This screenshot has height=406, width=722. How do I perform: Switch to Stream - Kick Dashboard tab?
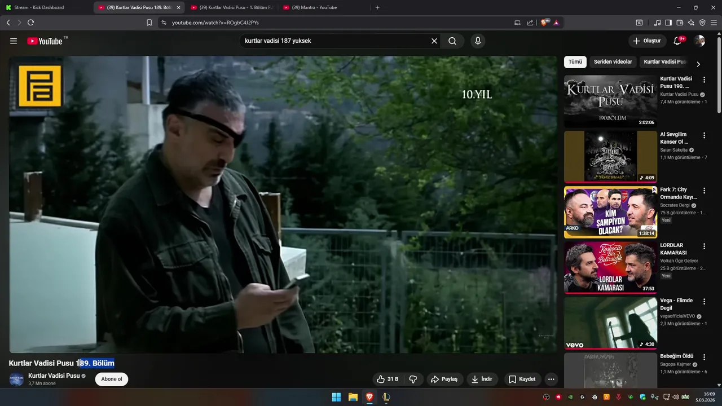pyautogui.click(x=46, y=7)
